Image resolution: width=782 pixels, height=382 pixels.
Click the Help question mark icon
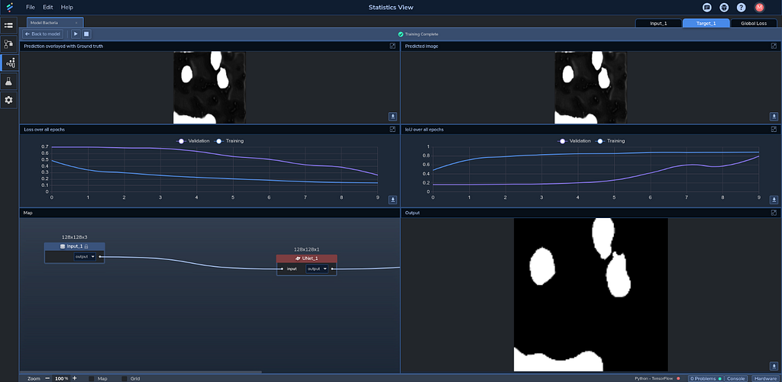pyautogui.click(x=741, y=7)
